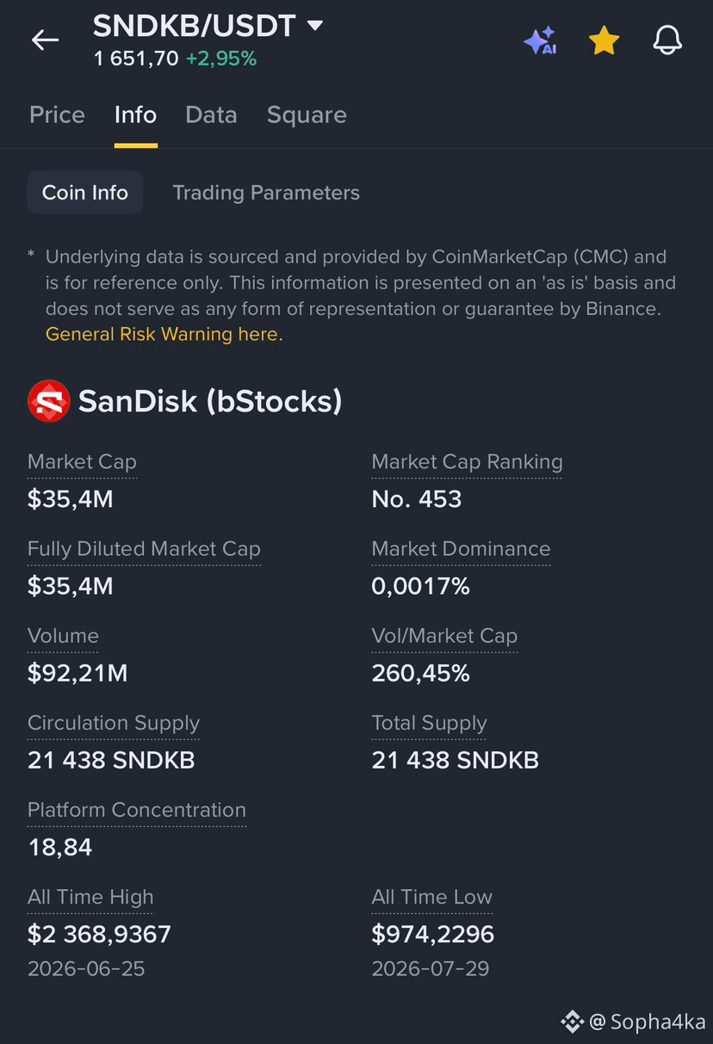
Task: Open the Data tab
Action: (x=211, y=115)
